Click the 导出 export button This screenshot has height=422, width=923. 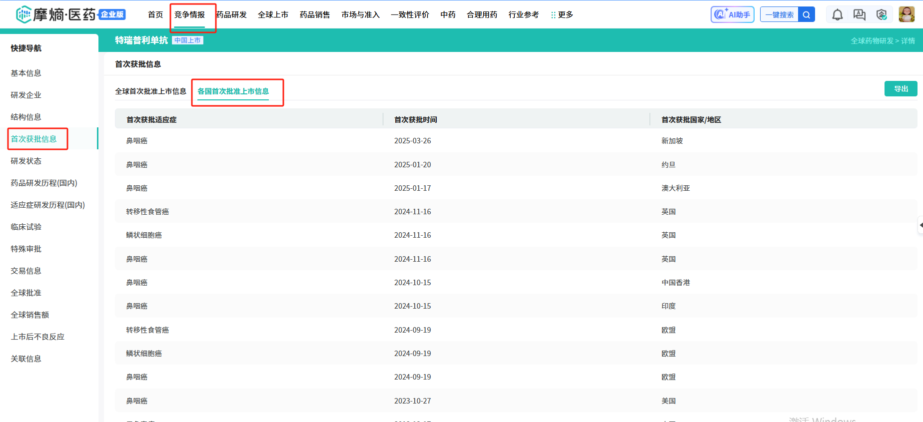point(901,89)
